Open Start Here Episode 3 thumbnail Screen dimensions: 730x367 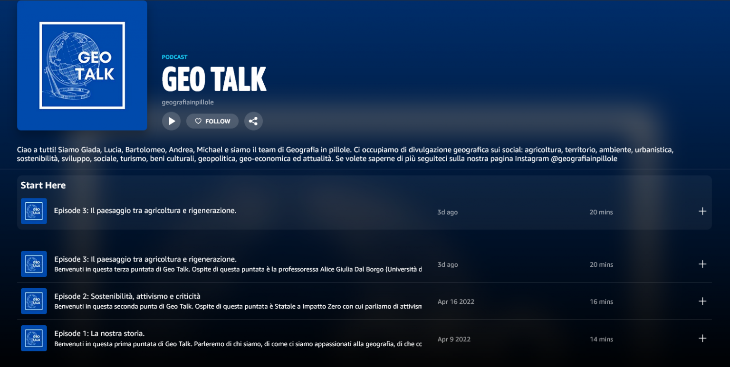point(34,211)
